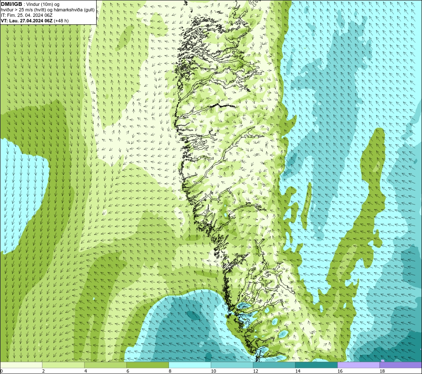Viewport: 422px width, 374px height.
Task: Click the 'DMI/IGB : Vindur (10m) og' title line
Action: click(30, 4)
